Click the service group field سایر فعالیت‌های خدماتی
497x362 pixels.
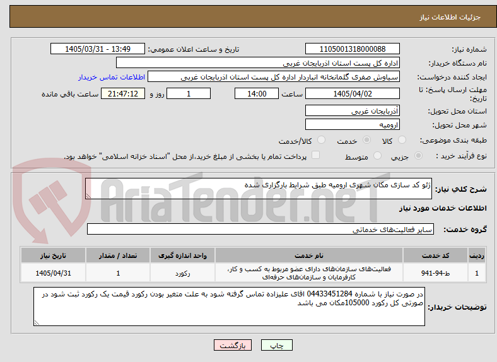(260, 229)
